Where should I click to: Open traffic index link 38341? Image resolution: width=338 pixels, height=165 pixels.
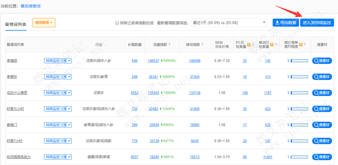point(153,77)
